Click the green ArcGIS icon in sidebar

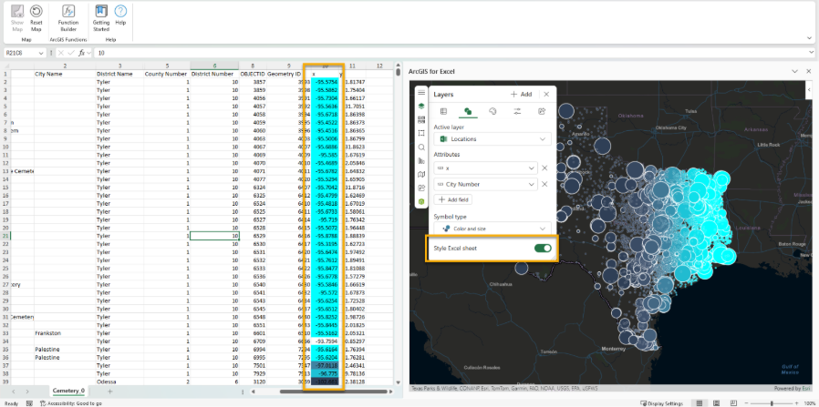point(421,201)
